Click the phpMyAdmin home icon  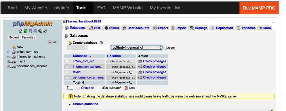21,31
